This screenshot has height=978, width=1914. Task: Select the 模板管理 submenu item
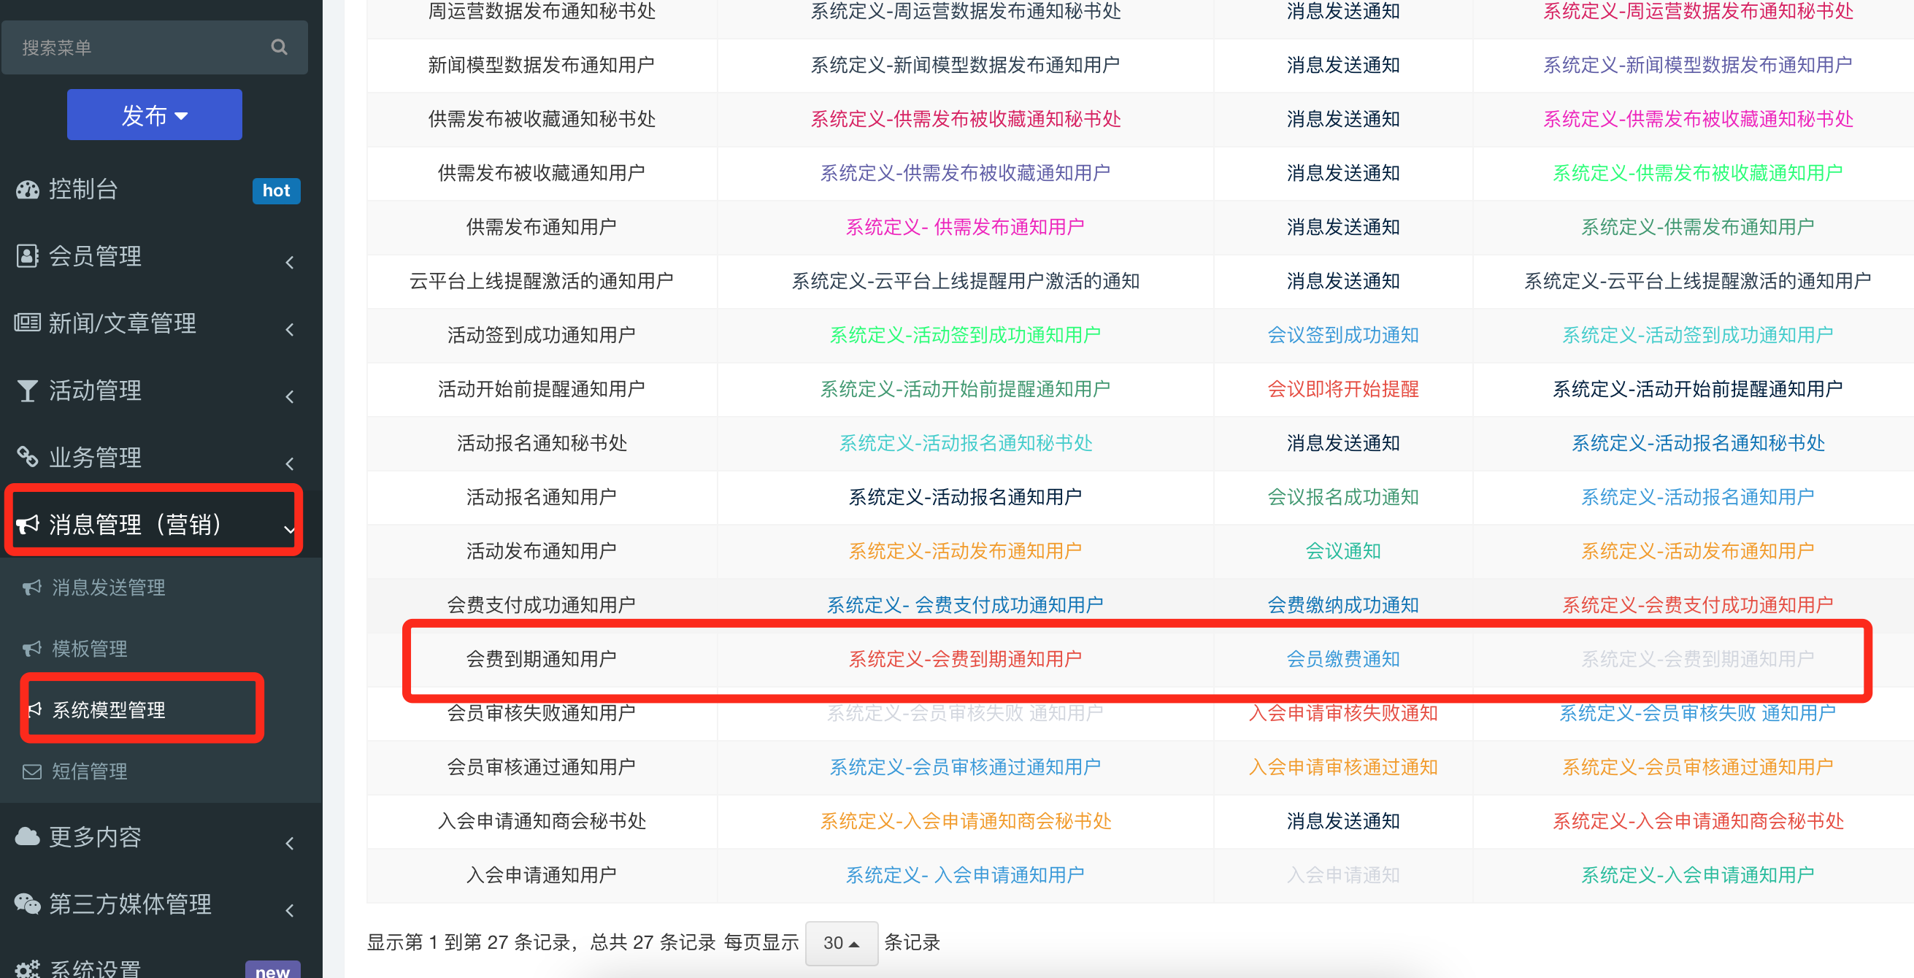coord(89,649)
